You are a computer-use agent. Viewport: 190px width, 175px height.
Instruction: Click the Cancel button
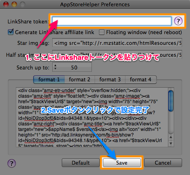[163, 163]
